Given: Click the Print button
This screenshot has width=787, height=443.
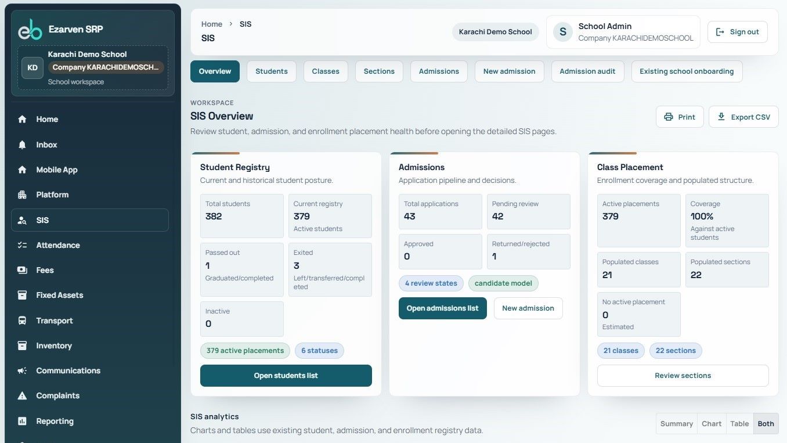Looking at the screenshot, I should click(680, 117).
